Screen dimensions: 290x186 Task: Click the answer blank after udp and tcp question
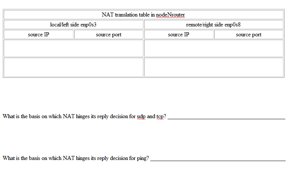click(x=226, y=117)
